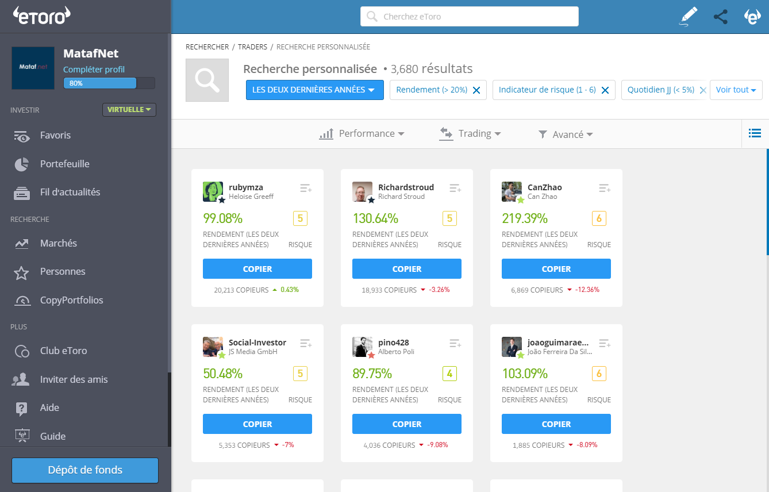Click the 3,680 résultats count
Viewport: 769px width, 492px height.
click(x=432, y=69)
